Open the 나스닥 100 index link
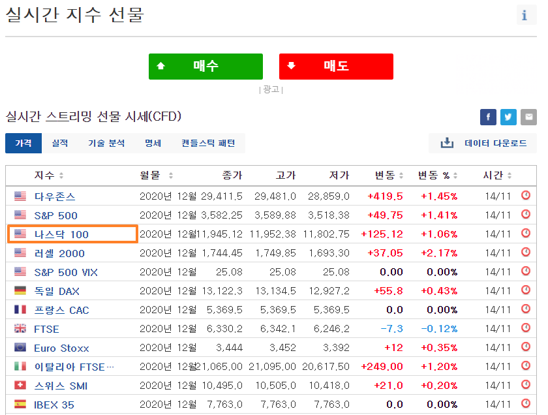Image resolution: width=548 pixels, height=415 pixels. [61, 234]
